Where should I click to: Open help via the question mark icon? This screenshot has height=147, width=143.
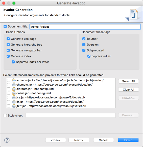pos(7,140)
